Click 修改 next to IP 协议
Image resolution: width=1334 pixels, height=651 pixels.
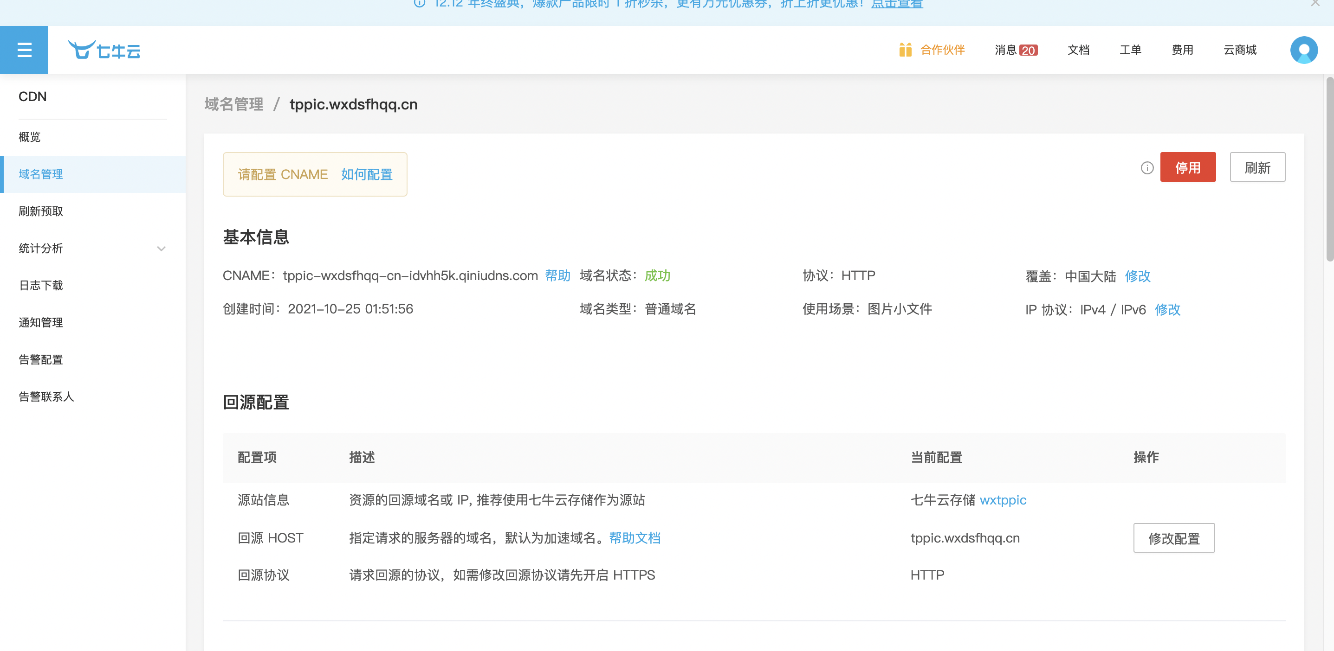tap(1167, 309)
